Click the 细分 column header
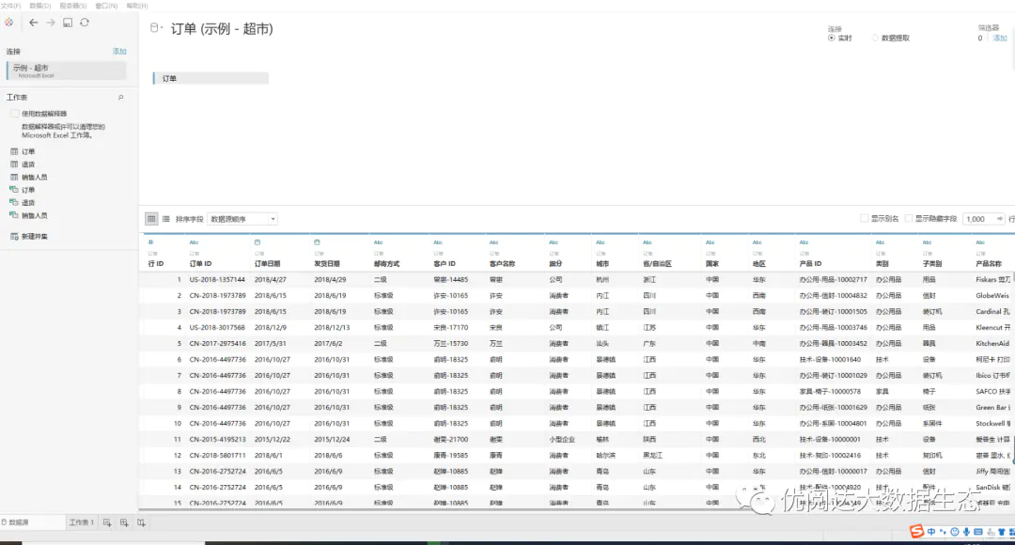Screen dimensions: 1015x545 coord(555,263)
